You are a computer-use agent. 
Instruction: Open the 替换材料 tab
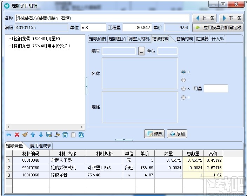coord(185,39)
